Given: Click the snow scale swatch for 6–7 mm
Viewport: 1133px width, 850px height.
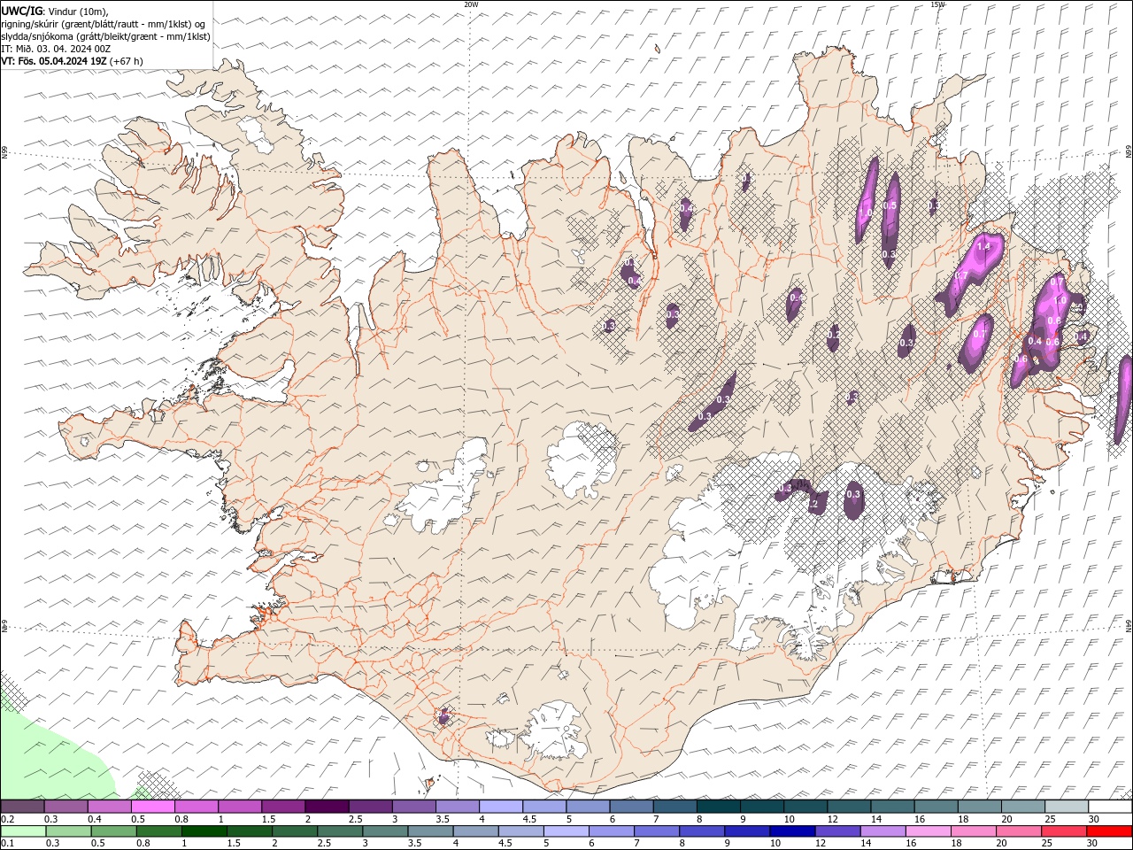Looking at the screenshot, I should point(631,807).
